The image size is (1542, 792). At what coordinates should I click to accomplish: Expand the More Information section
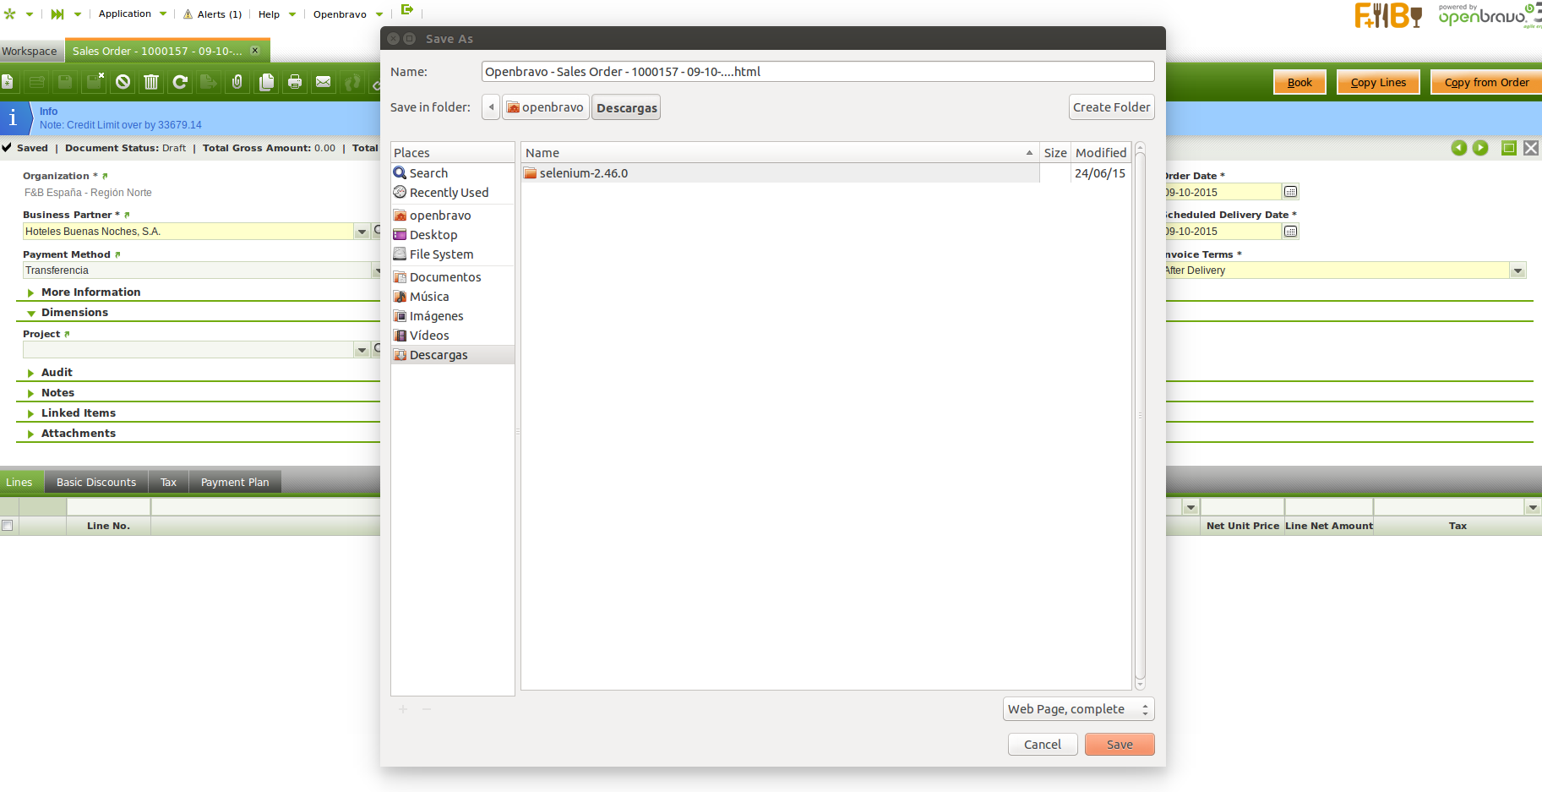coord(90,292)
